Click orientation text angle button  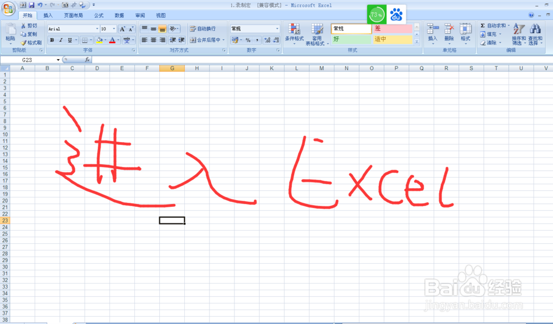174,29
